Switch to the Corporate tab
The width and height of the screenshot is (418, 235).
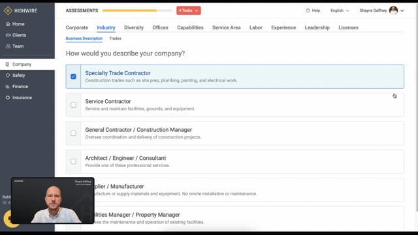click(x=77, y=27)
